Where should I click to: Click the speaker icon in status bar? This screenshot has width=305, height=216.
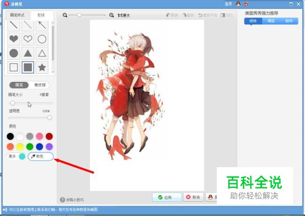tap(5, 209)
